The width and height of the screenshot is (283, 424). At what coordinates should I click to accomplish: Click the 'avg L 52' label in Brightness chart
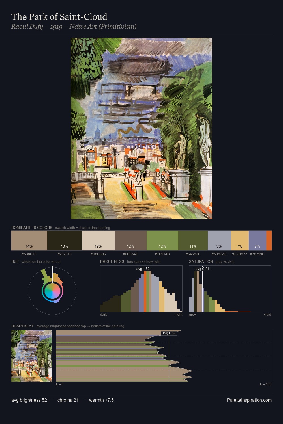pos(143,269)
